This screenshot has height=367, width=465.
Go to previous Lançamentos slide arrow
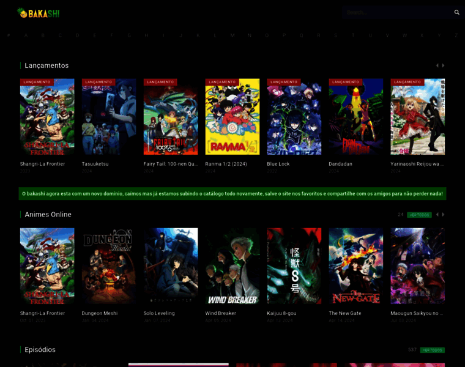click(437, 65)
